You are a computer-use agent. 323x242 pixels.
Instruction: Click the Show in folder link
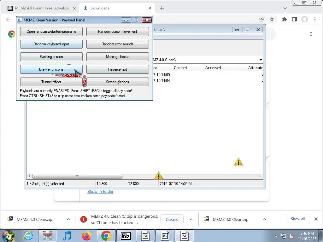[x=100, y=191]
